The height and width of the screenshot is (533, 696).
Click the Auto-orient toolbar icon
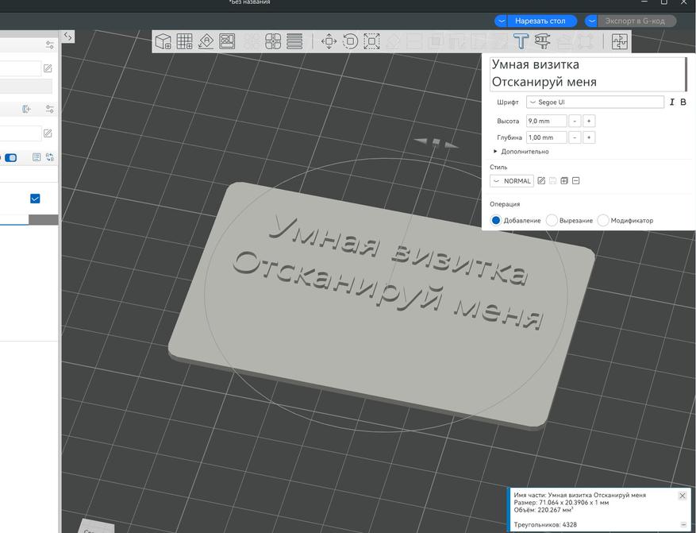206,41
